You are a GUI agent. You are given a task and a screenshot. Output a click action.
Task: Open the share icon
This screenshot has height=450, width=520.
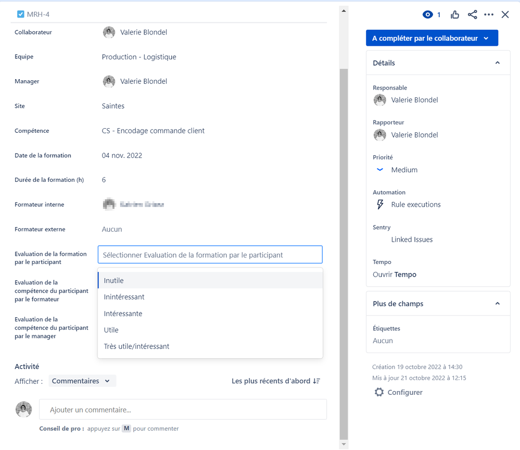pyautogui.click(x=472, y=15)
